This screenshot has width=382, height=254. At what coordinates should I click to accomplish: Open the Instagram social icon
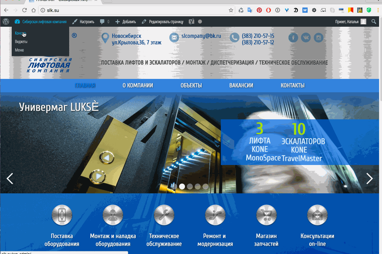pos(318,37)
